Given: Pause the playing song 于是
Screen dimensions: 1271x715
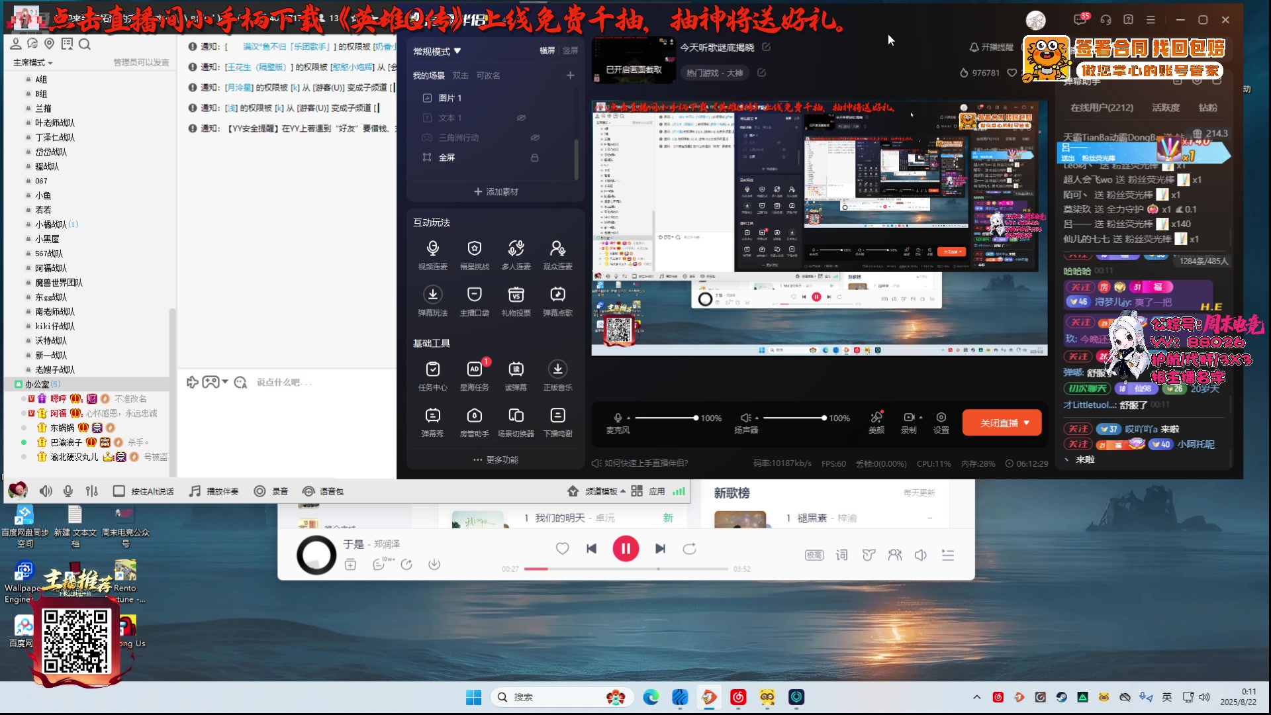Looking at the screenshot, I should 626,549.
